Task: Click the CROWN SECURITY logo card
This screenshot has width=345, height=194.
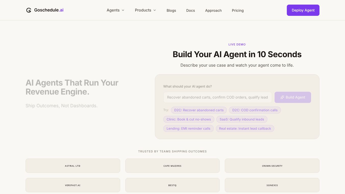Action: pos(272,166)
